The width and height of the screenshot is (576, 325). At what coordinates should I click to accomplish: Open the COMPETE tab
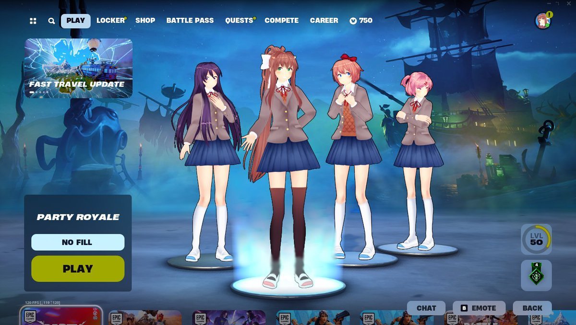pos(281,21)
